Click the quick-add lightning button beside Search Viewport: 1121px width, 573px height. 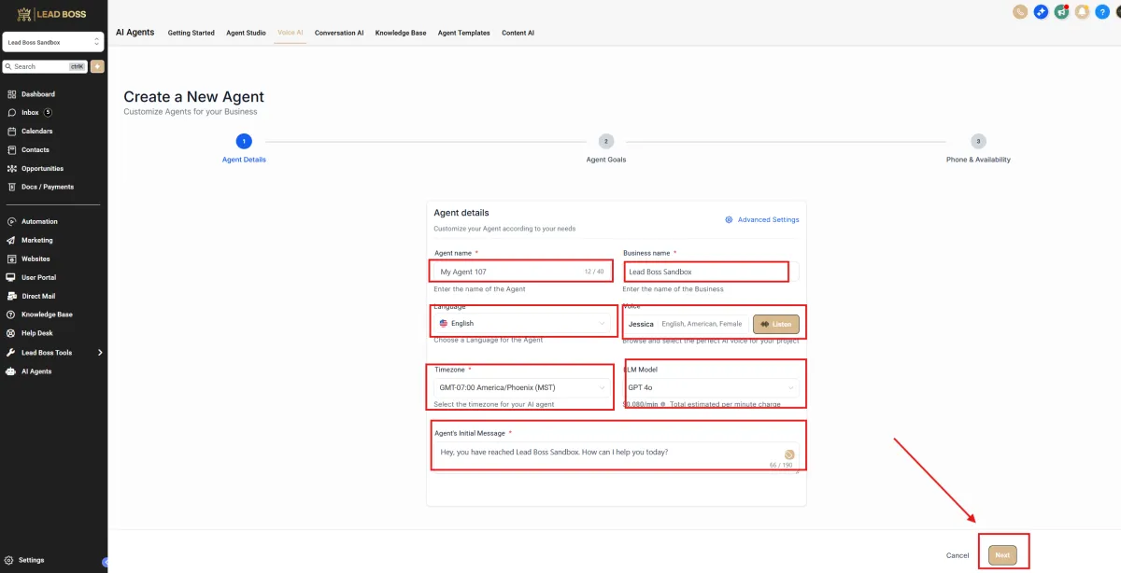point(97,66)
